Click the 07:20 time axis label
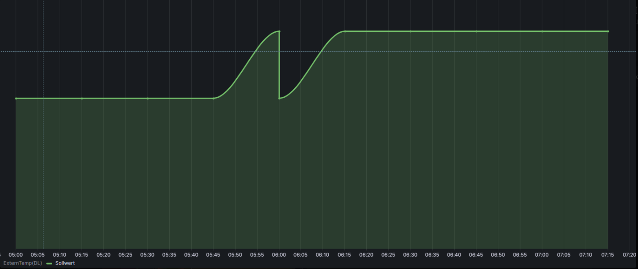The height and width of the screenshot is (269, 638). (x=630, y=255)
